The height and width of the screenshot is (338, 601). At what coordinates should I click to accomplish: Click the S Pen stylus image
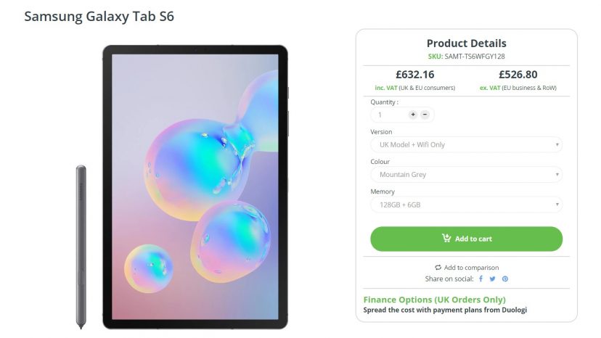point(81,247)
